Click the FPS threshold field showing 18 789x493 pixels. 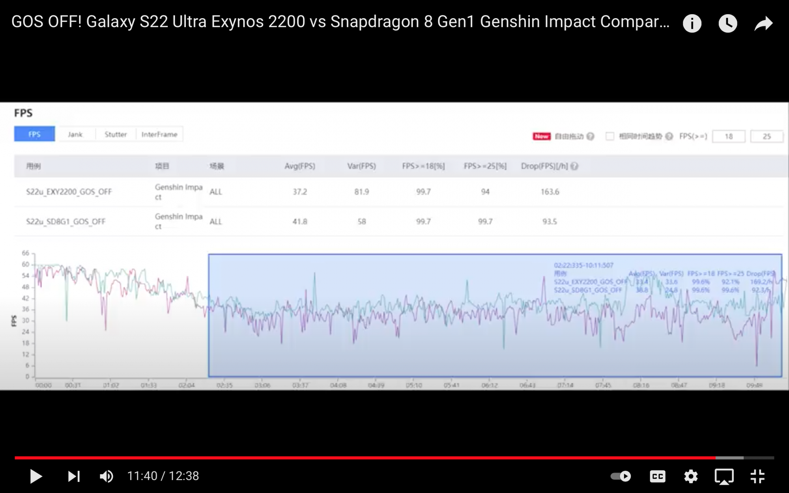[x=729, y=136]
